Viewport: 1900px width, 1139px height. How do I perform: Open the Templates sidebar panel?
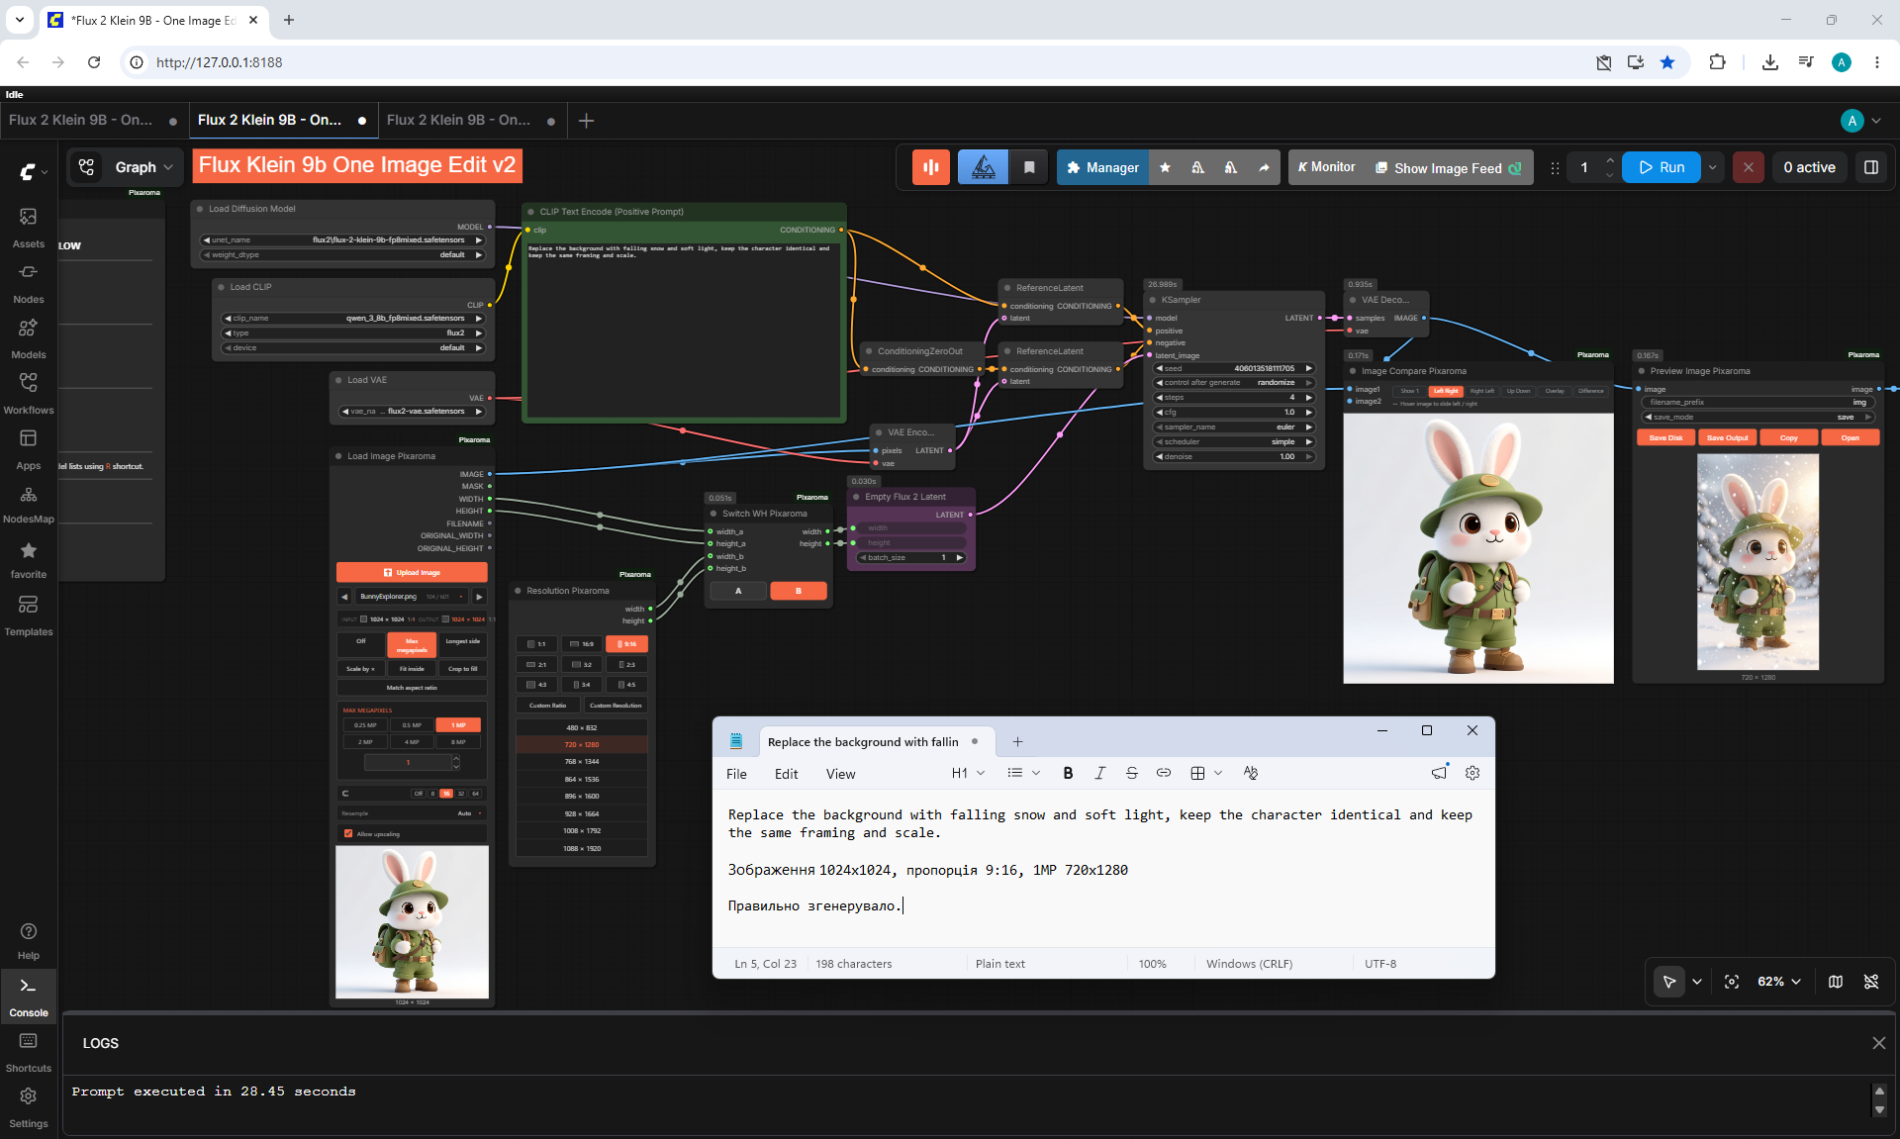(28, 616)
